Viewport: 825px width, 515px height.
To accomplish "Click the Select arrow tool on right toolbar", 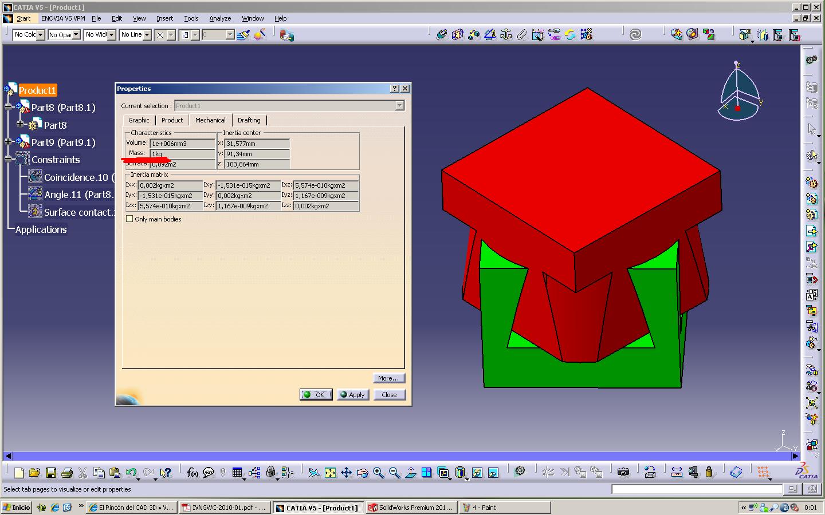I will pos(811,129).
